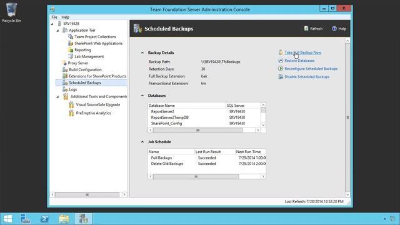The height and width of the screenshot is (225, 400).
Task: Click tree pane horizontal scroll right arrow
Action: point(124,194)
